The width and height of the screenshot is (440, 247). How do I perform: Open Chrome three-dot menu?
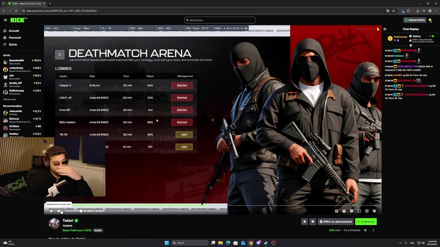click(436, 11)
